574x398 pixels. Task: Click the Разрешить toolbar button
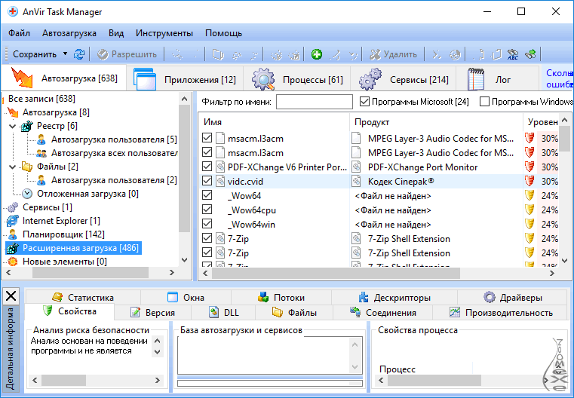[x=127, y=54]
